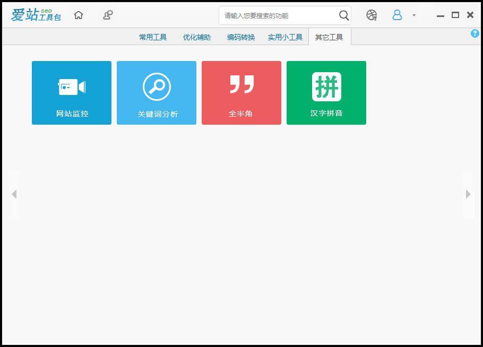
Task: Open the 汉字拼音 tool tile
Action: (326, 93)
